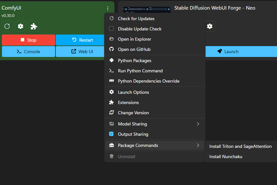Open the ComfyUI Console
Image resolution: width=277 pixels, height=185 pixels.
click(29, 52)
